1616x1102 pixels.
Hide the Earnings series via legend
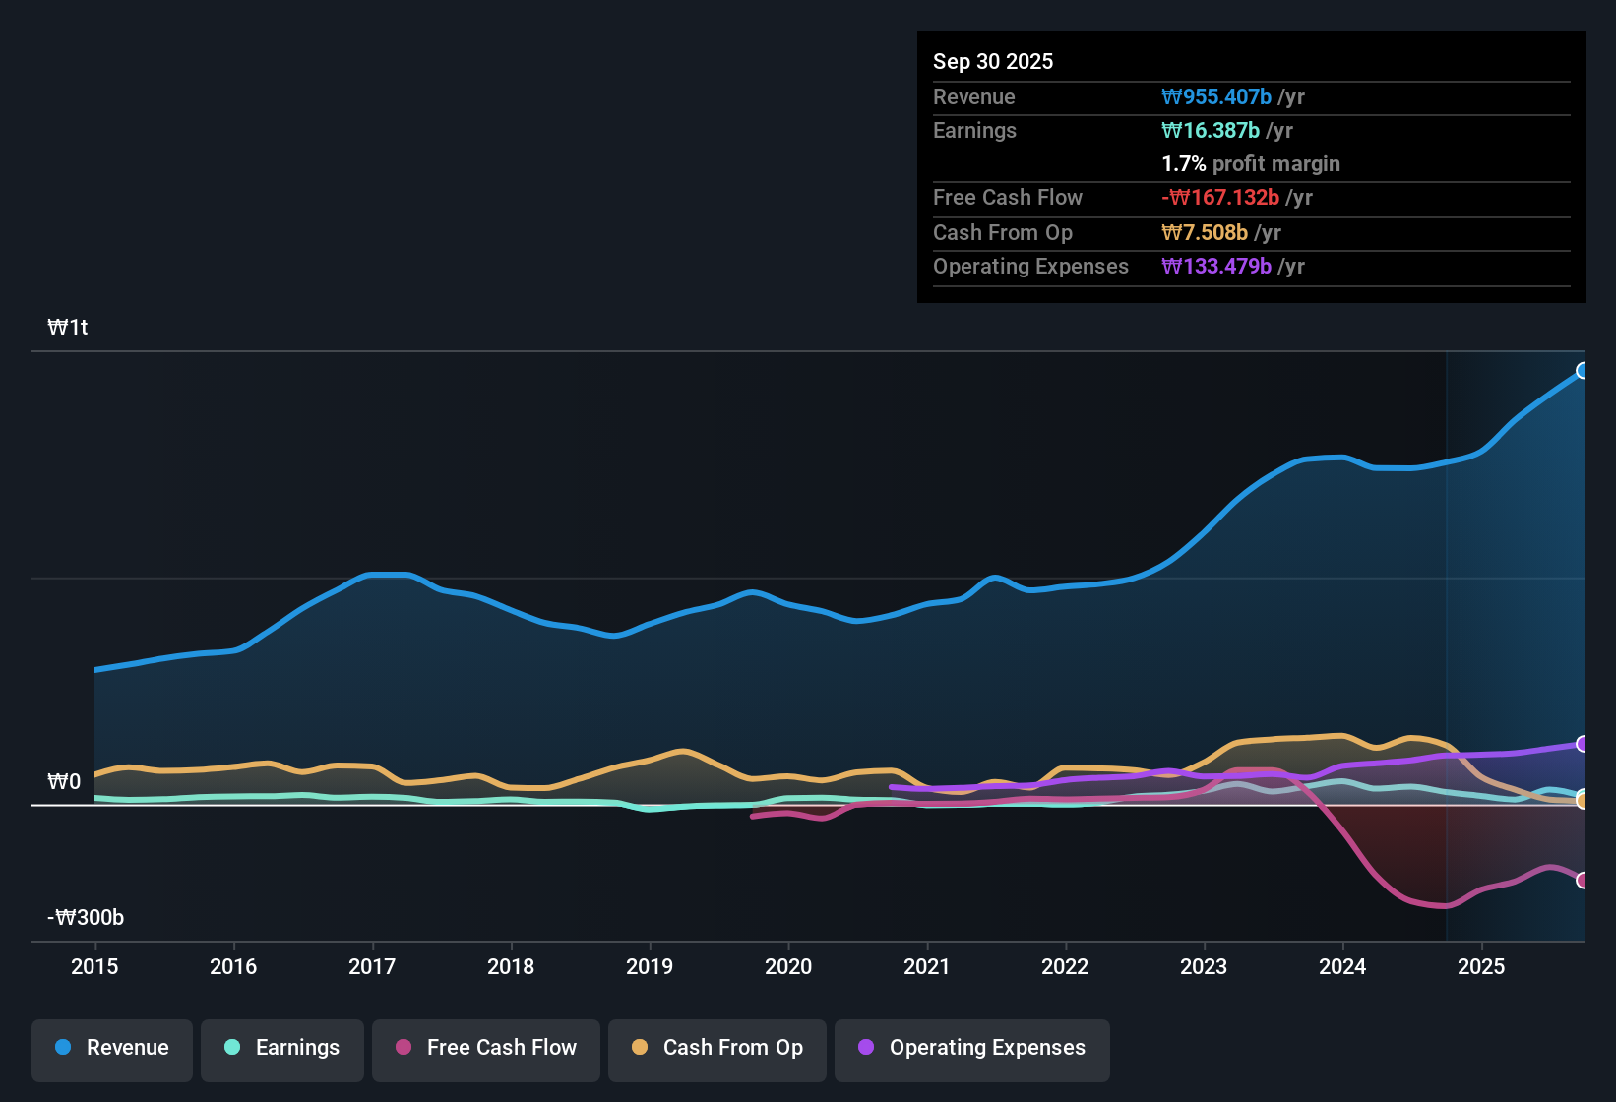[x=282, y=1048]
